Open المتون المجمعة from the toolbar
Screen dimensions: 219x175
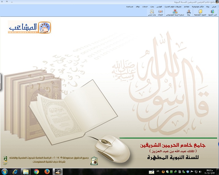[200, 13]
